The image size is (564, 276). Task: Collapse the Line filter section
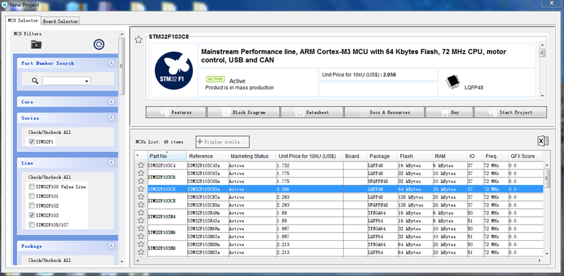(111, 163)
